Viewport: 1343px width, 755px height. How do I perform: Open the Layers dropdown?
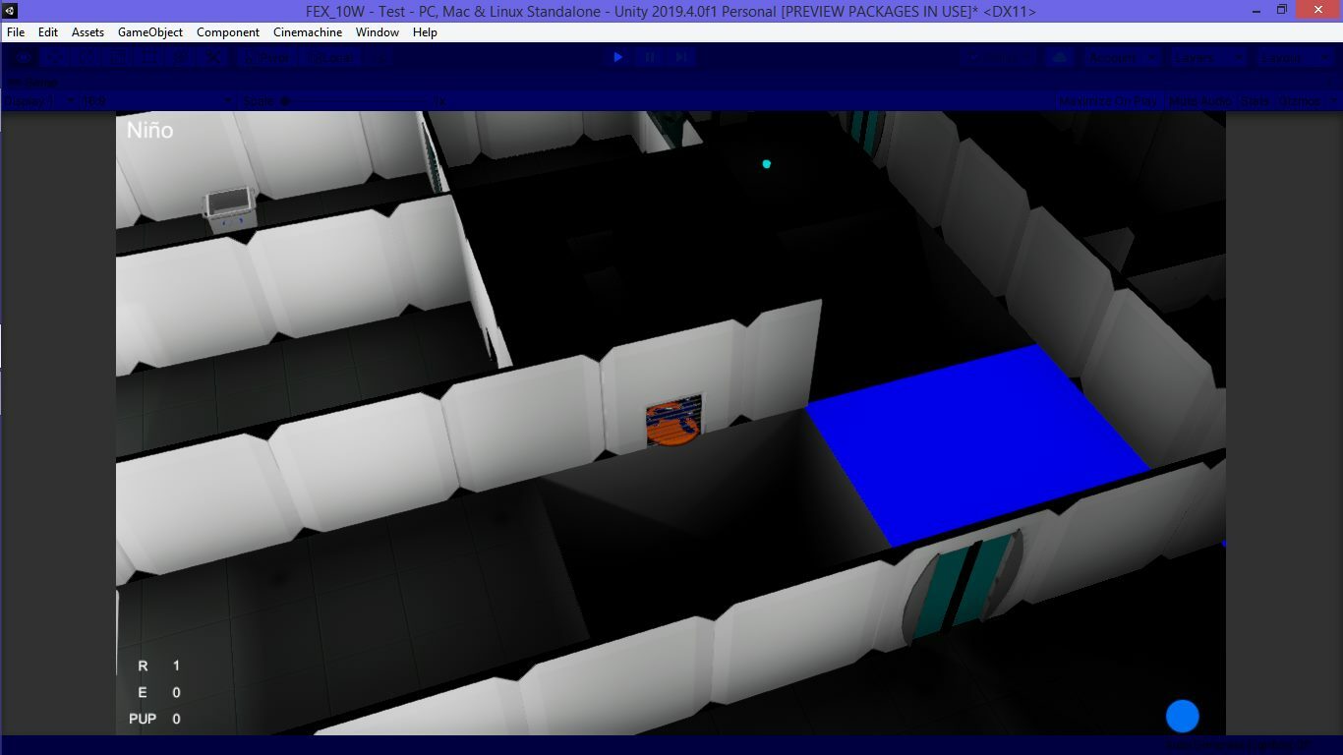click(1208, 58)
